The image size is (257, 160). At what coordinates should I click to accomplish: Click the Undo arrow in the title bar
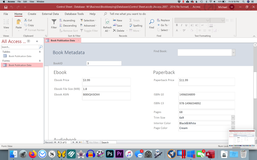click(x=12, y=7)
